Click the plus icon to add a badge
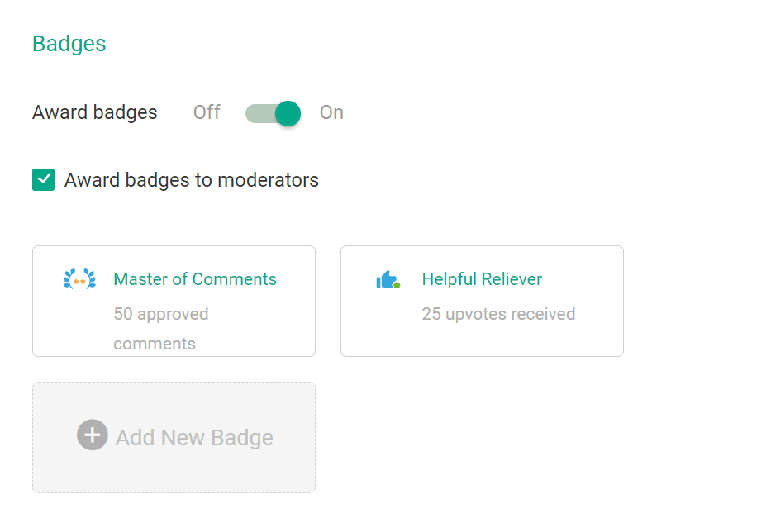This screenshot has height=518, width=771. (93, 435)
